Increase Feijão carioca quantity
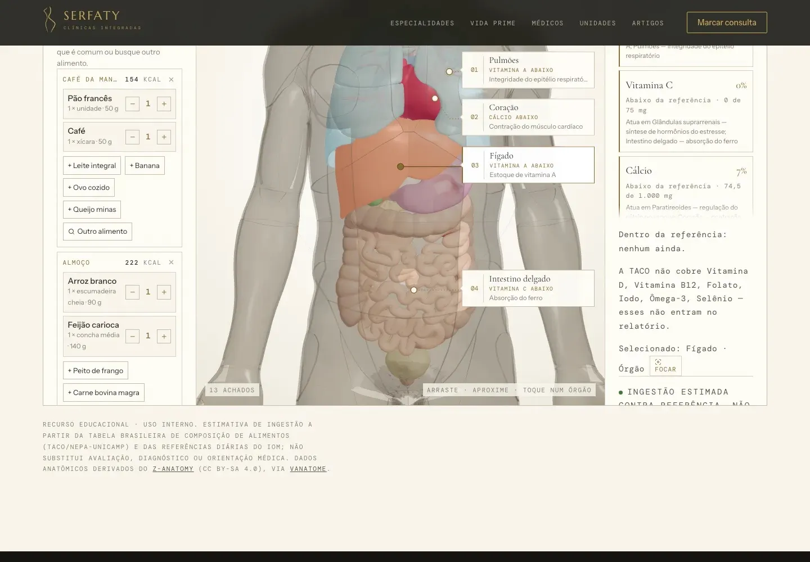The image size is (810, 562). coord(164,336)
